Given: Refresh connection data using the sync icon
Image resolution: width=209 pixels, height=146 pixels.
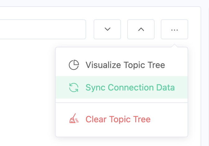Looking at the screenshot, I should pos(74,87).
